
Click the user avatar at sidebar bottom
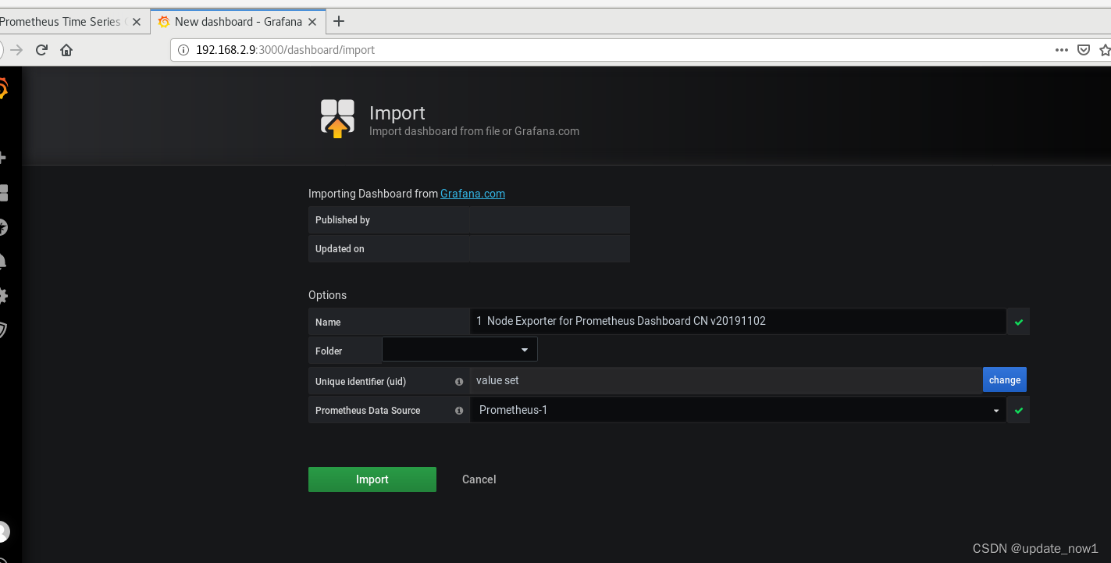click(x=3, y=532)
